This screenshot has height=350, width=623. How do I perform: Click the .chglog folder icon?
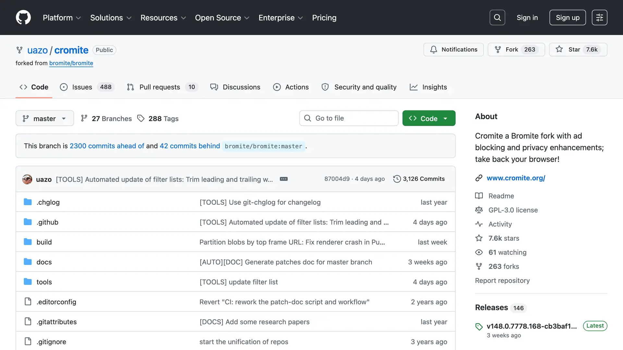coord(28,202)
